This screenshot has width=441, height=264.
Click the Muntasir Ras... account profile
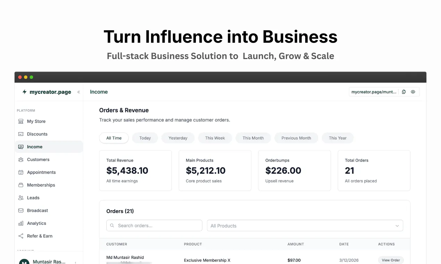[x=49, y=261]
